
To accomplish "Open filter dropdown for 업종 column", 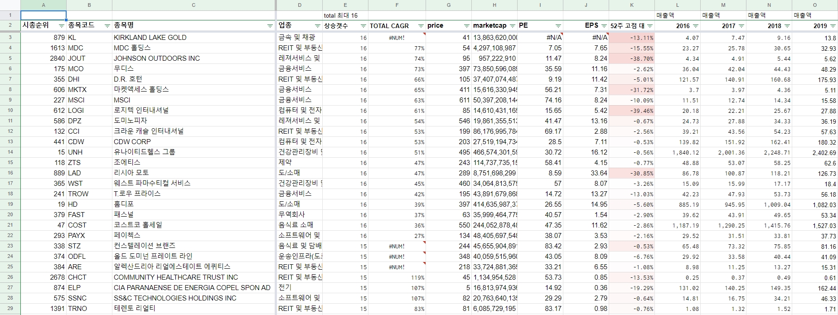I will [x=318, y=26].
